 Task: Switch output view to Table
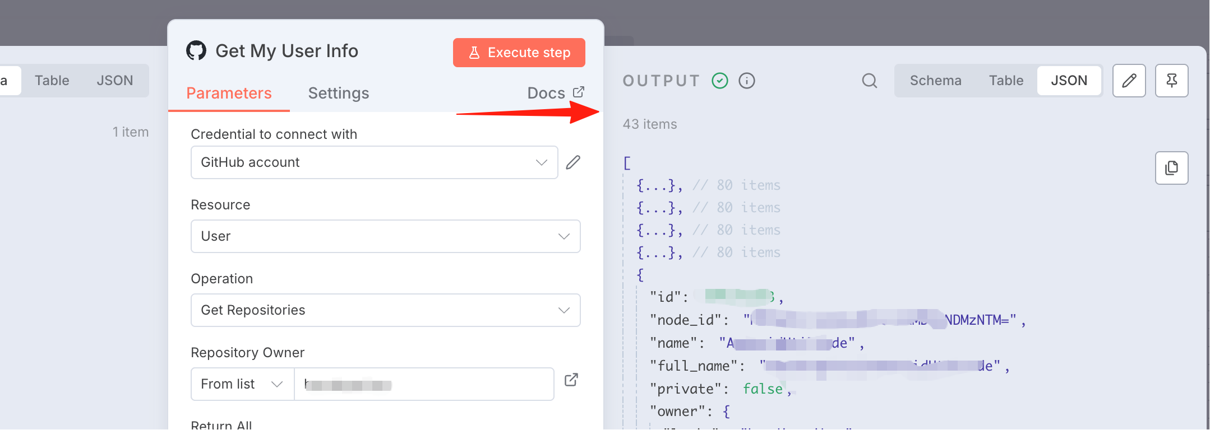tap(1006, 81)
